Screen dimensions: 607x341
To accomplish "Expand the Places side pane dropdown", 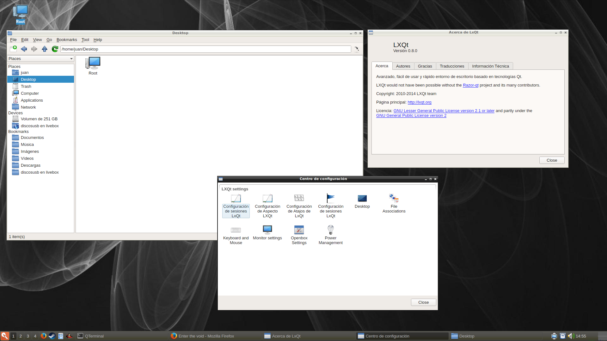I will 71,59.
